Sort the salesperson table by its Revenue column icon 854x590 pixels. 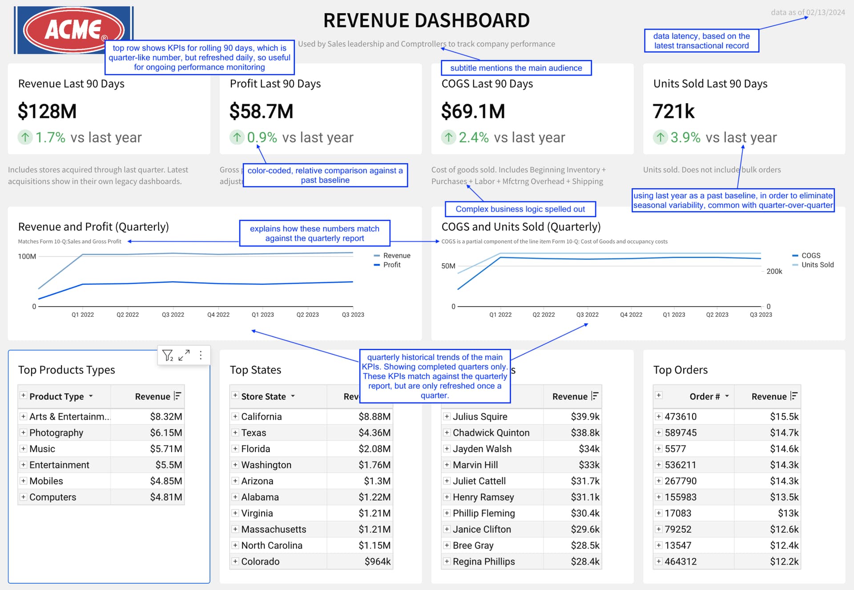[x=594, y=396]
